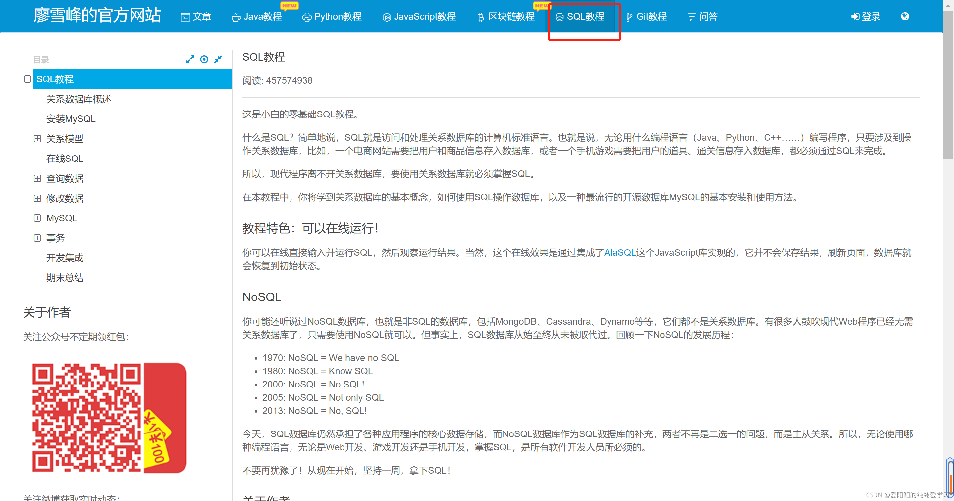Click the 廖雪峰的官方网站 site title
This screenshot has width=954, height=501.
(x=97, y=16)
